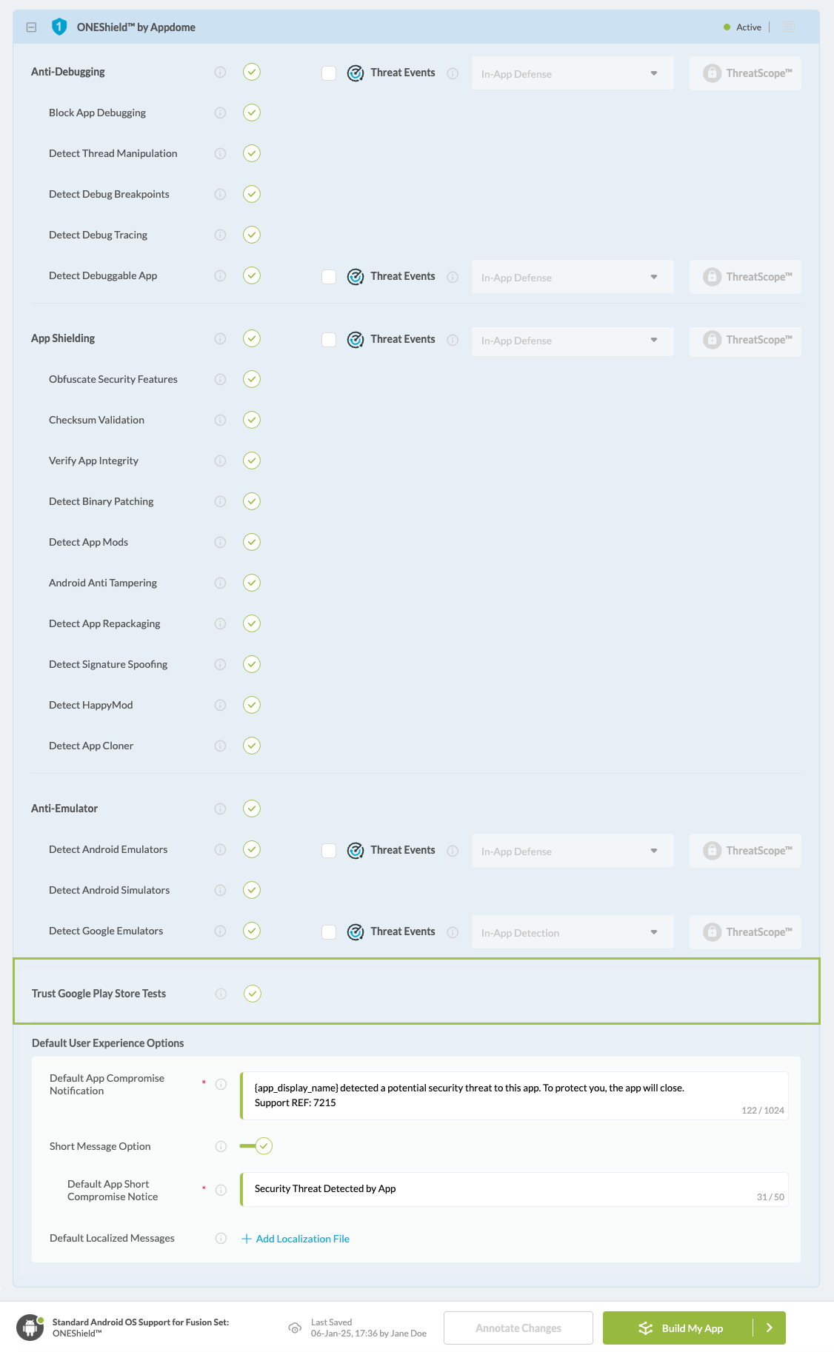Click the info icon for Trust Google Play Store Tests
Screen dimensions: 834x1352
pos(220,994)
